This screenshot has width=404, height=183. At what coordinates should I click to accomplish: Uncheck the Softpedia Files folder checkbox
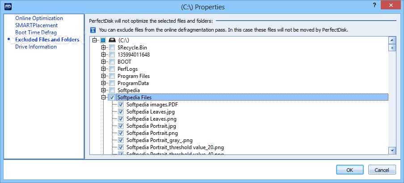112,97
